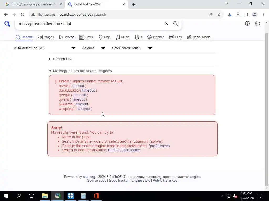
Task: Open the muted volume tray icon
Action: pos(235,196)
